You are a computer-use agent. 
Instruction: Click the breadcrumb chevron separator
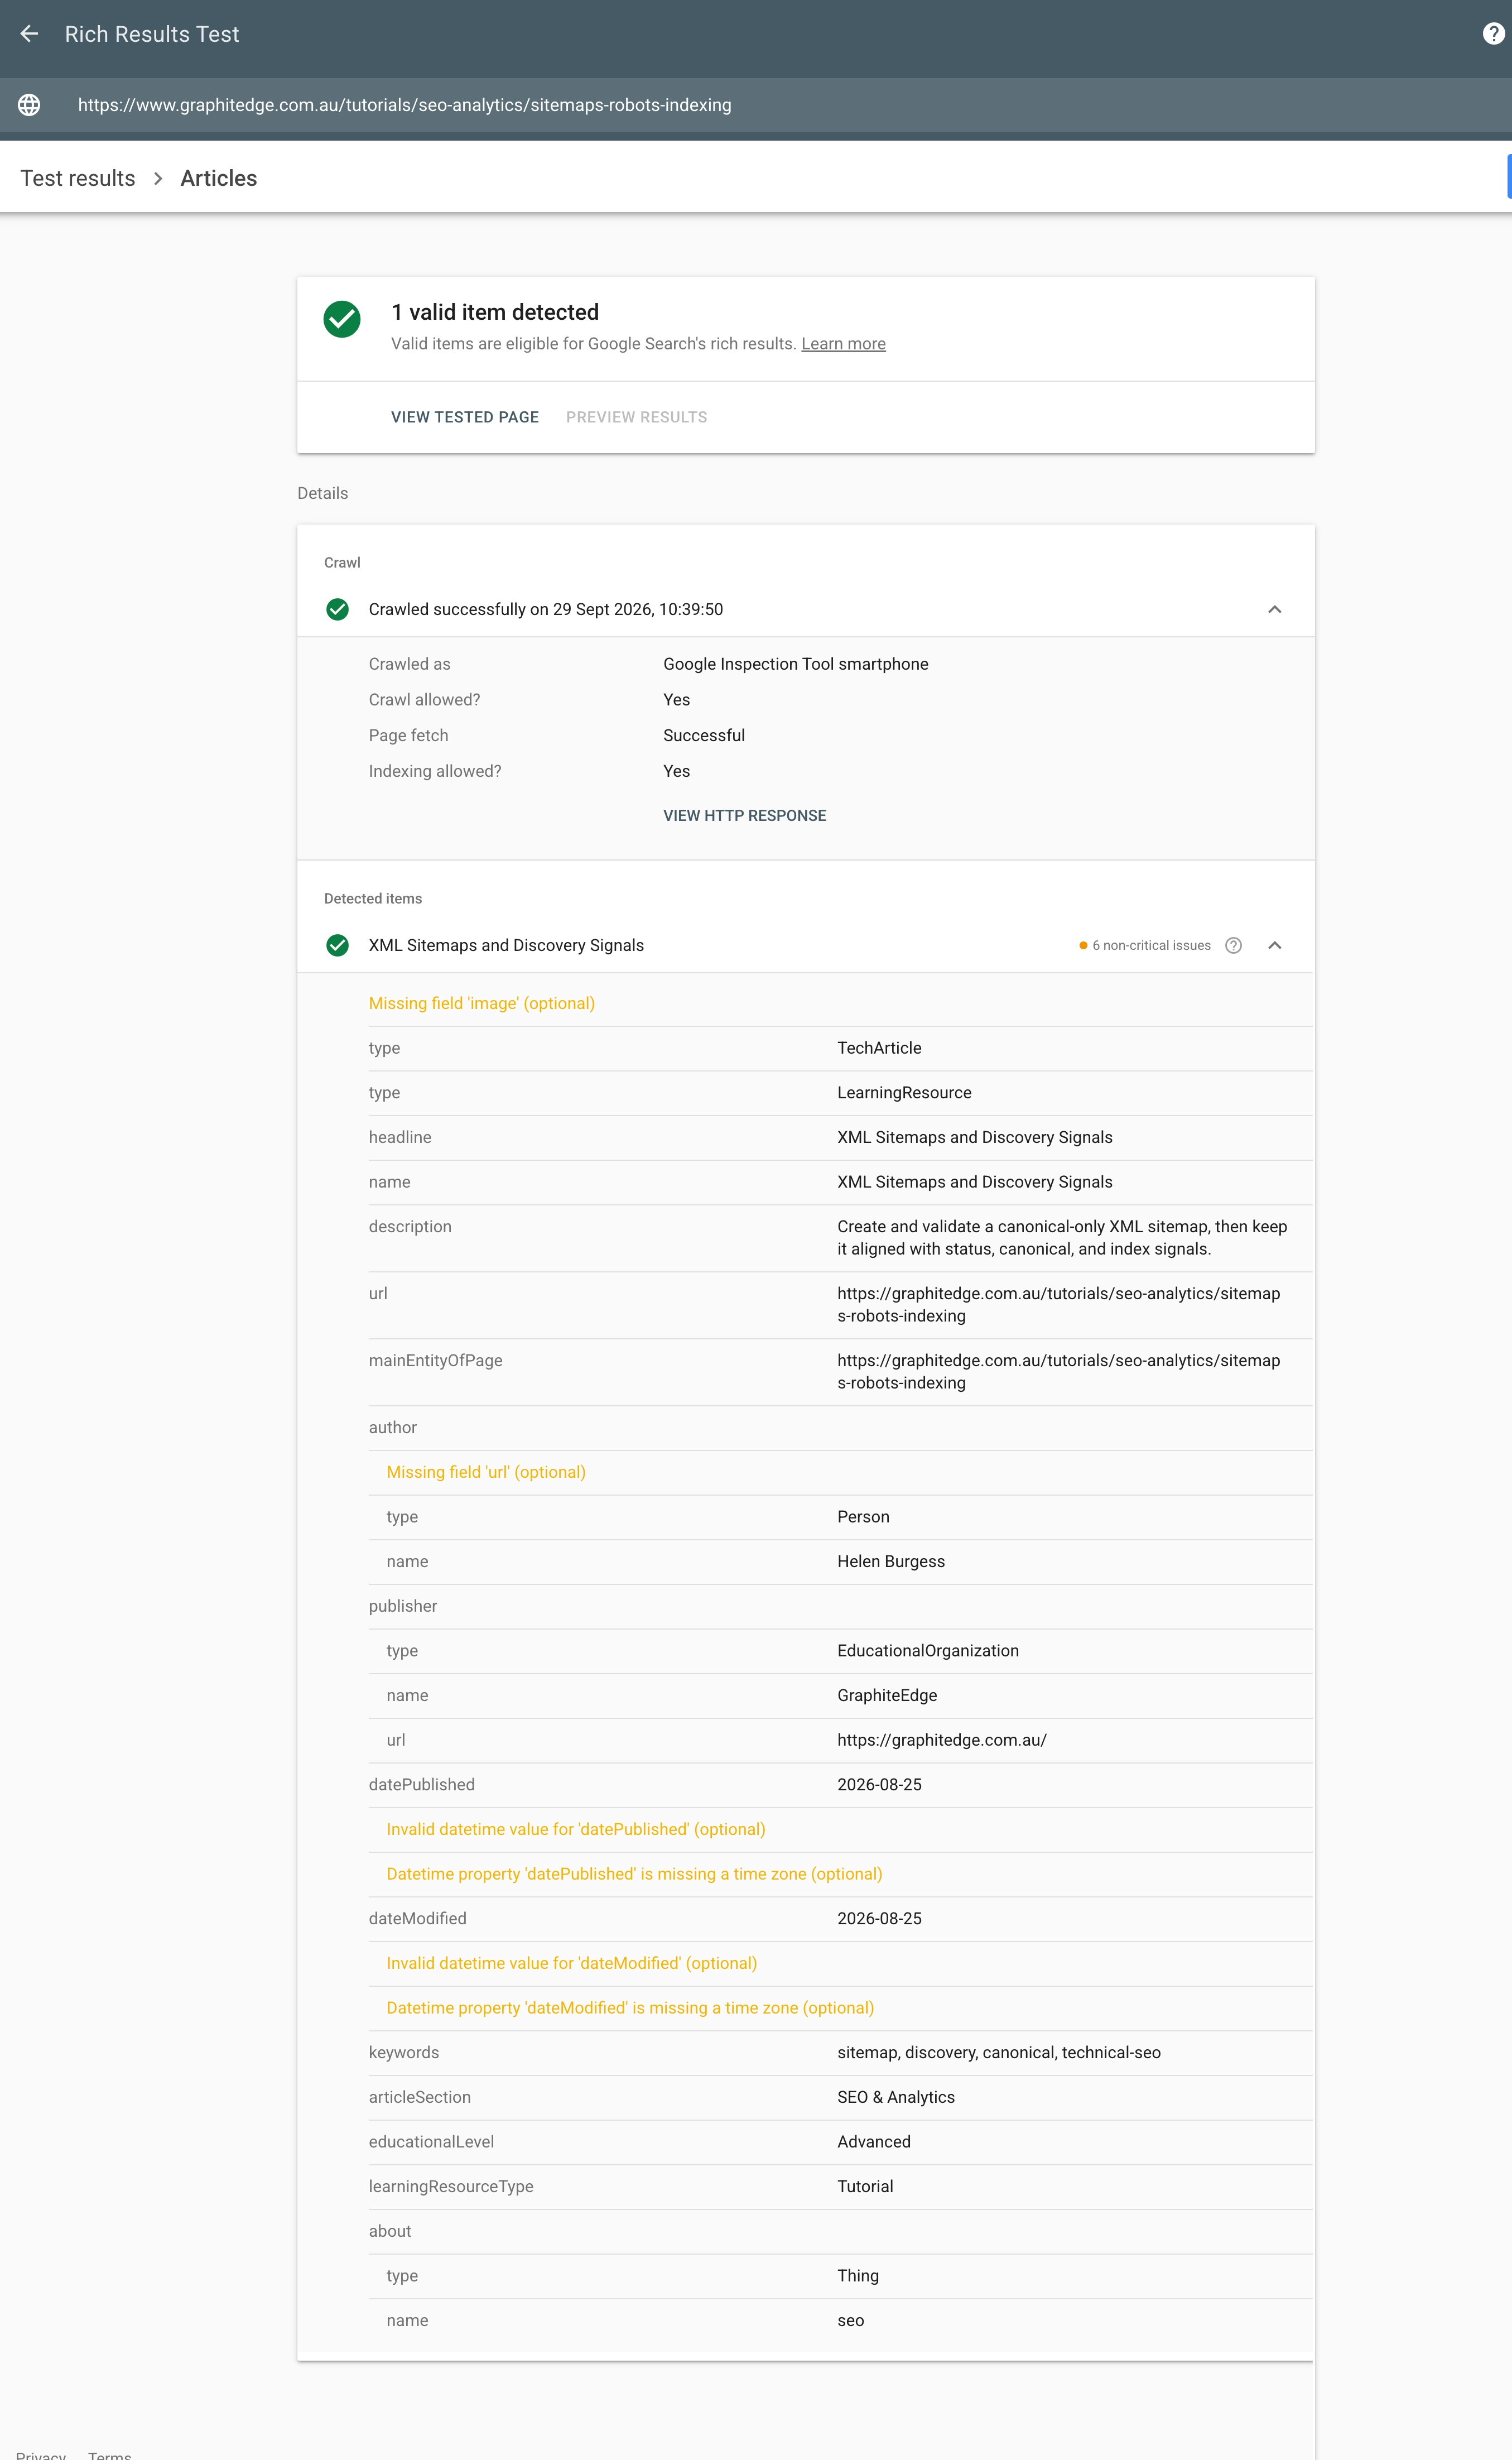tap(158, 178)
